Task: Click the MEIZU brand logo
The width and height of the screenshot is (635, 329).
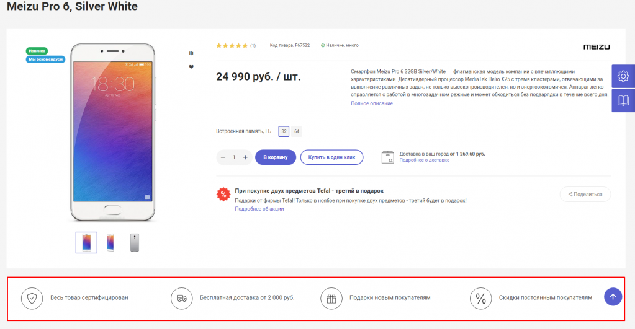Action: tap(596, 47)
